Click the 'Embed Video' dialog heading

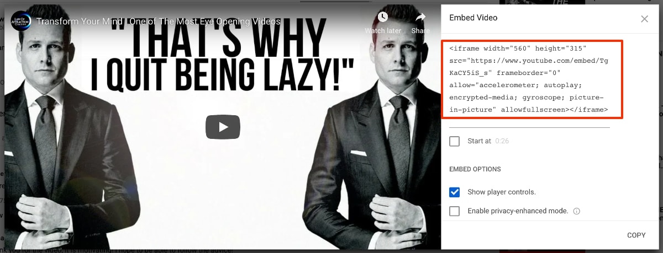pyautogui.click(x=473, y=18)
